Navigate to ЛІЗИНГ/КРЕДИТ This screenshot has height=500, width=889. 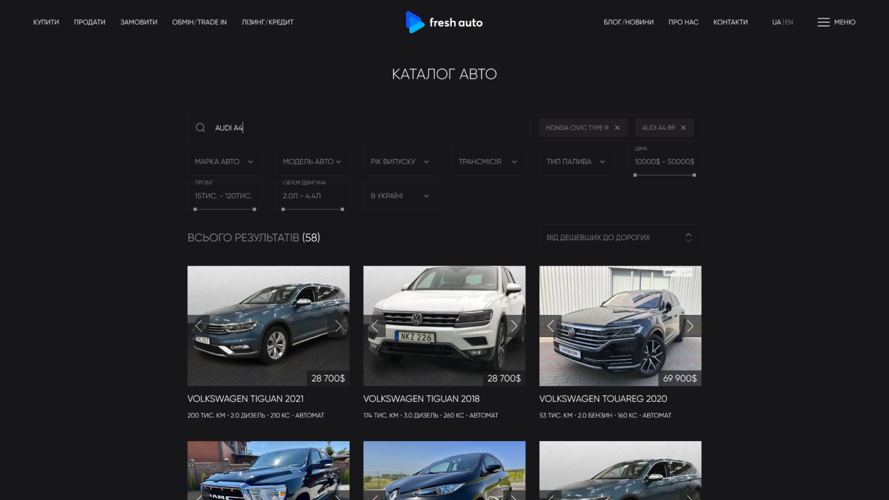[x=268, y=22]
